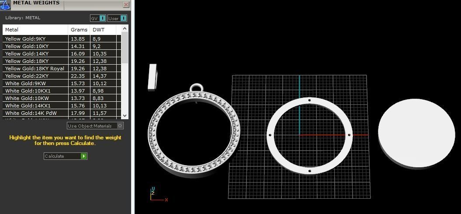Viewport: 461px width, 214px height.
Task: Close the Metal Weights panel
Action: [126, 5]
